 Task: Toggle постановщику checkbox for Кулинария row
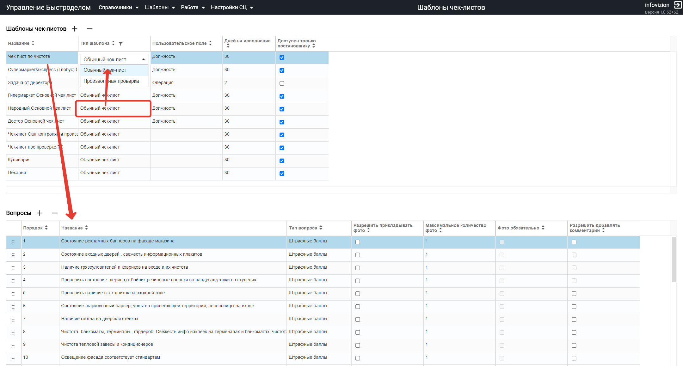[x=282, y=161]
